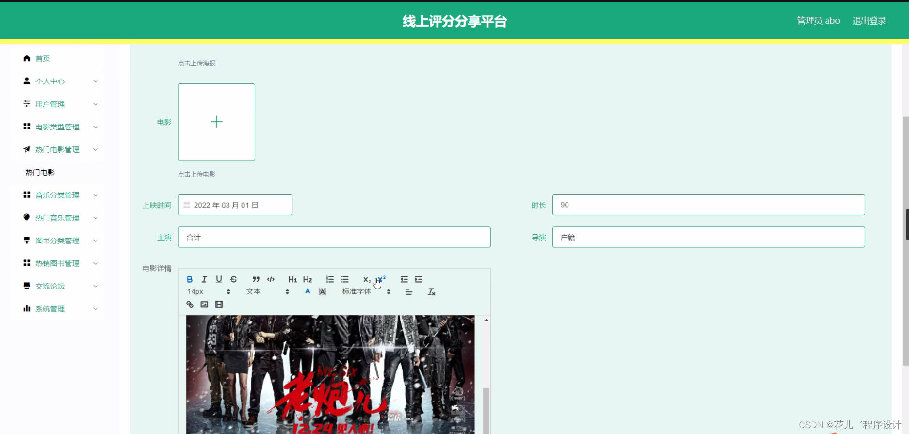Image resolution: width=909 pixels, height=434 pixels.
Task: Click the 管理员 abo account label
Action: tap(818, 21)
